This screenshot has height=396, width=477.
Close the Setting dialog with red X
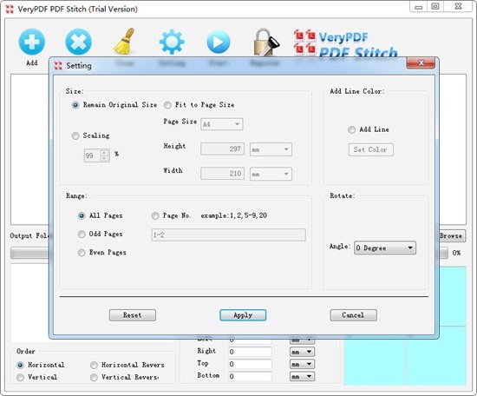[421, 63]
